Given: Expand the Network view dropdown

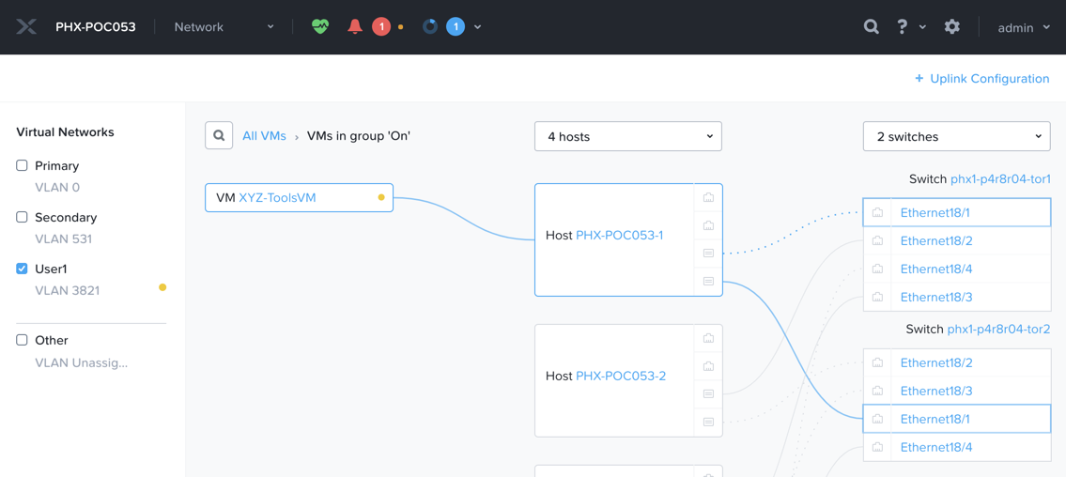Looking at the screenshot, I should point(224,27).
